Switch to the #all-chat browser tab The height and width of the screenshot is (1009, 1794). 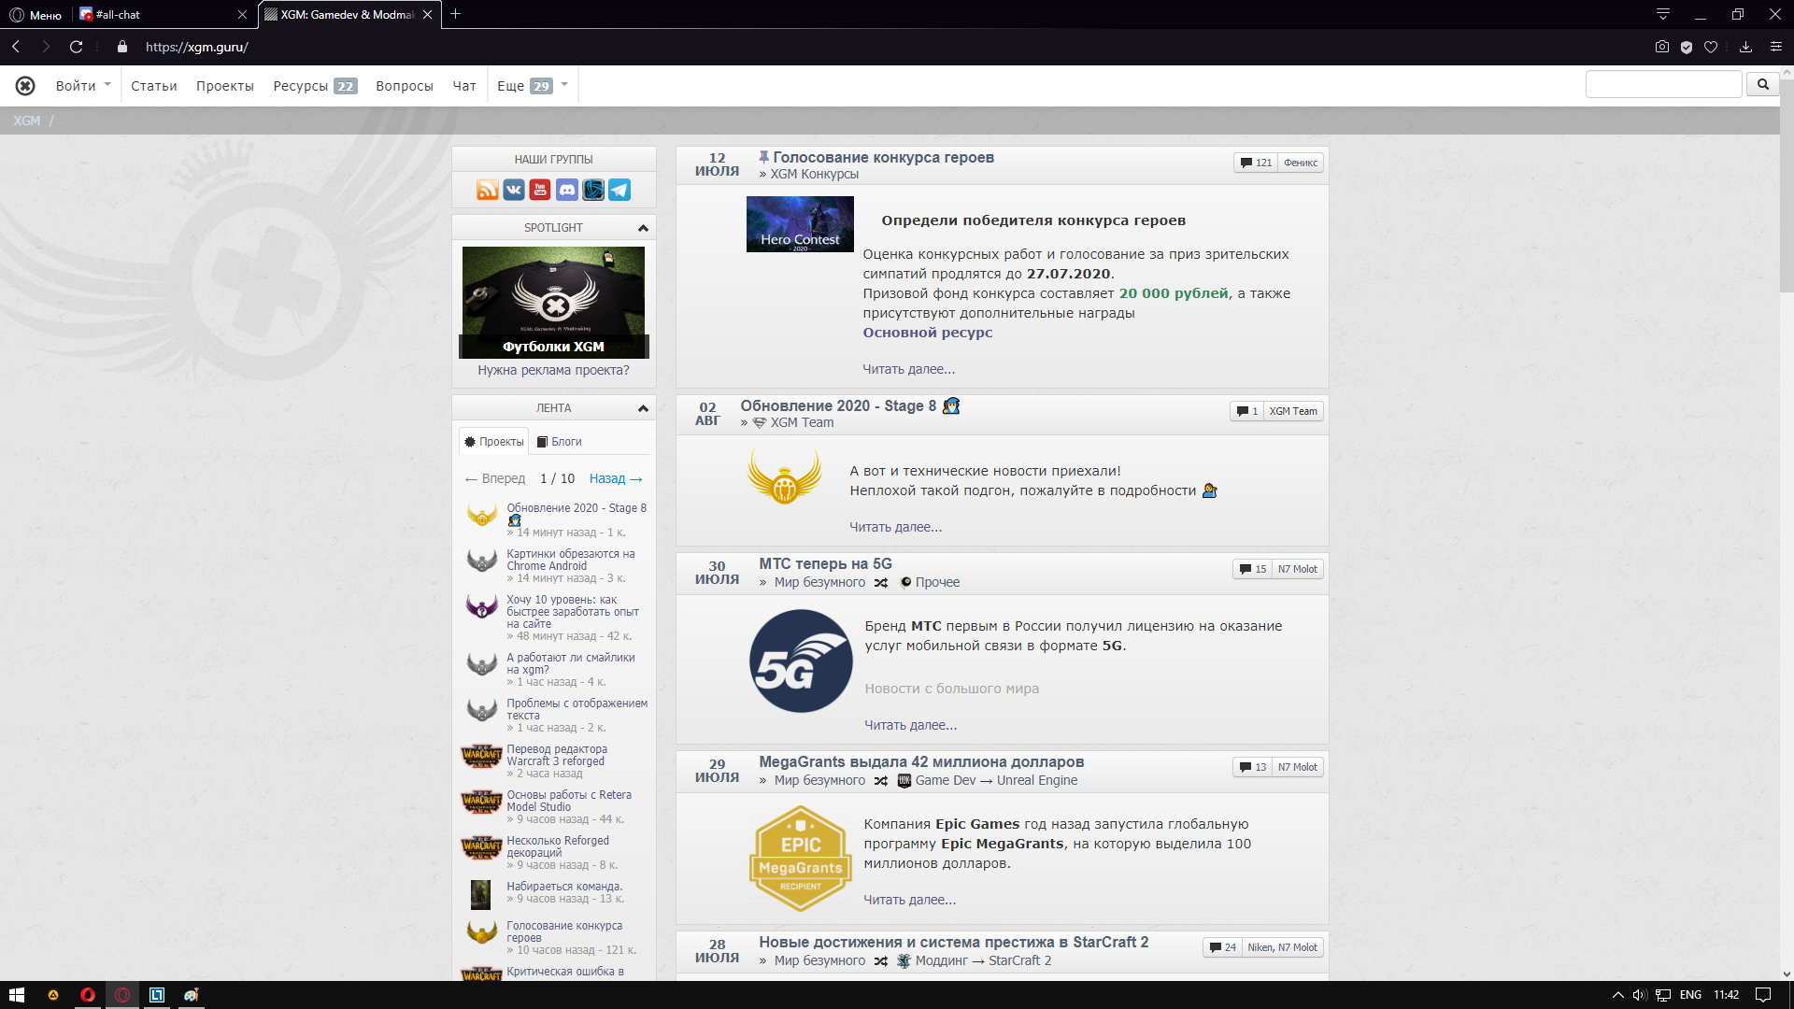point(118,15)
